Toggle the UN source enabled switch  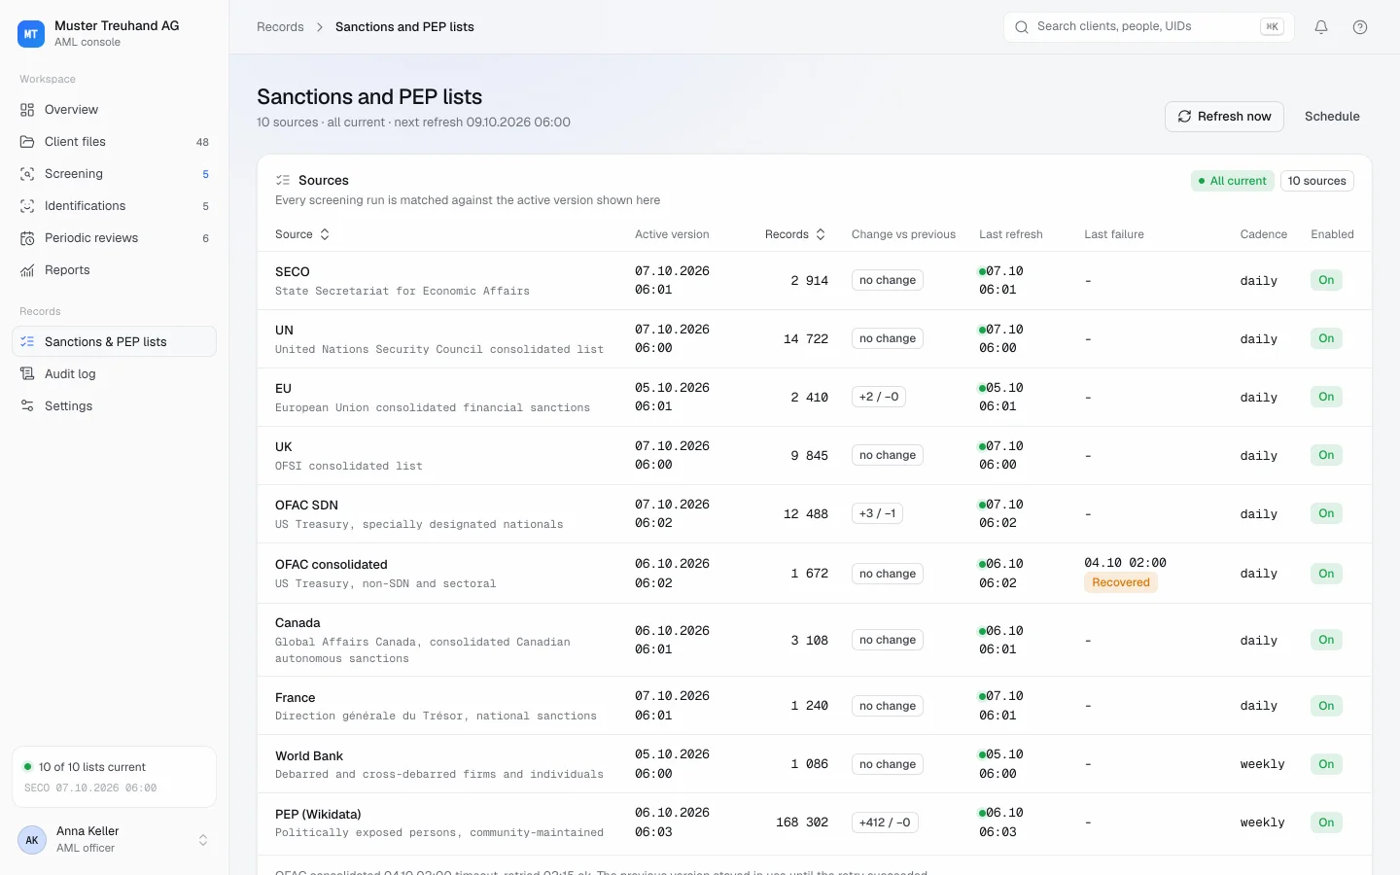click(1326, 338)
